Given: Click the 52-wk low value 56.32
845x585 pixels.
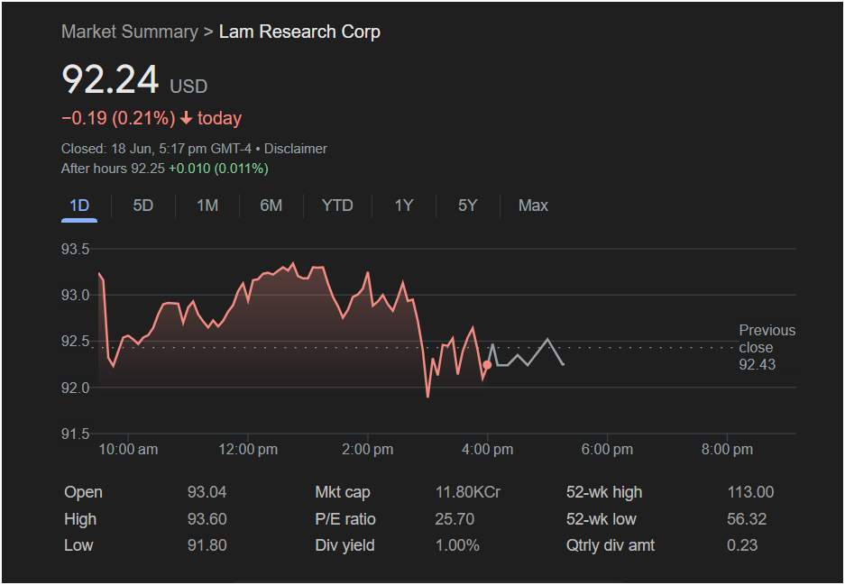Looking at the screenshot, I should coord(747,519).
